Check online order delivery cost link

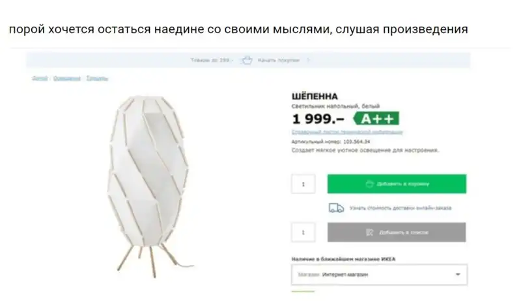click(x=401, y=208)
